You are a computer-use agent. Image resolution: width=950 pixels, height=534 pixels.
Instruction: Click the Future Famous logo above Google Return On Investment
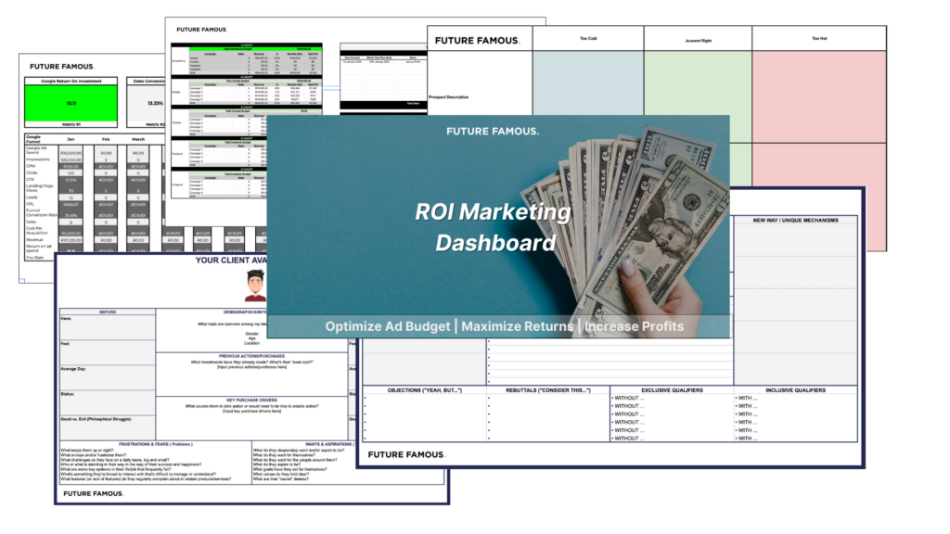tap(64, 67)
